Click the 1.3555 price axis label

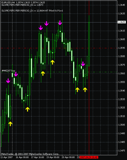(122, 82)
